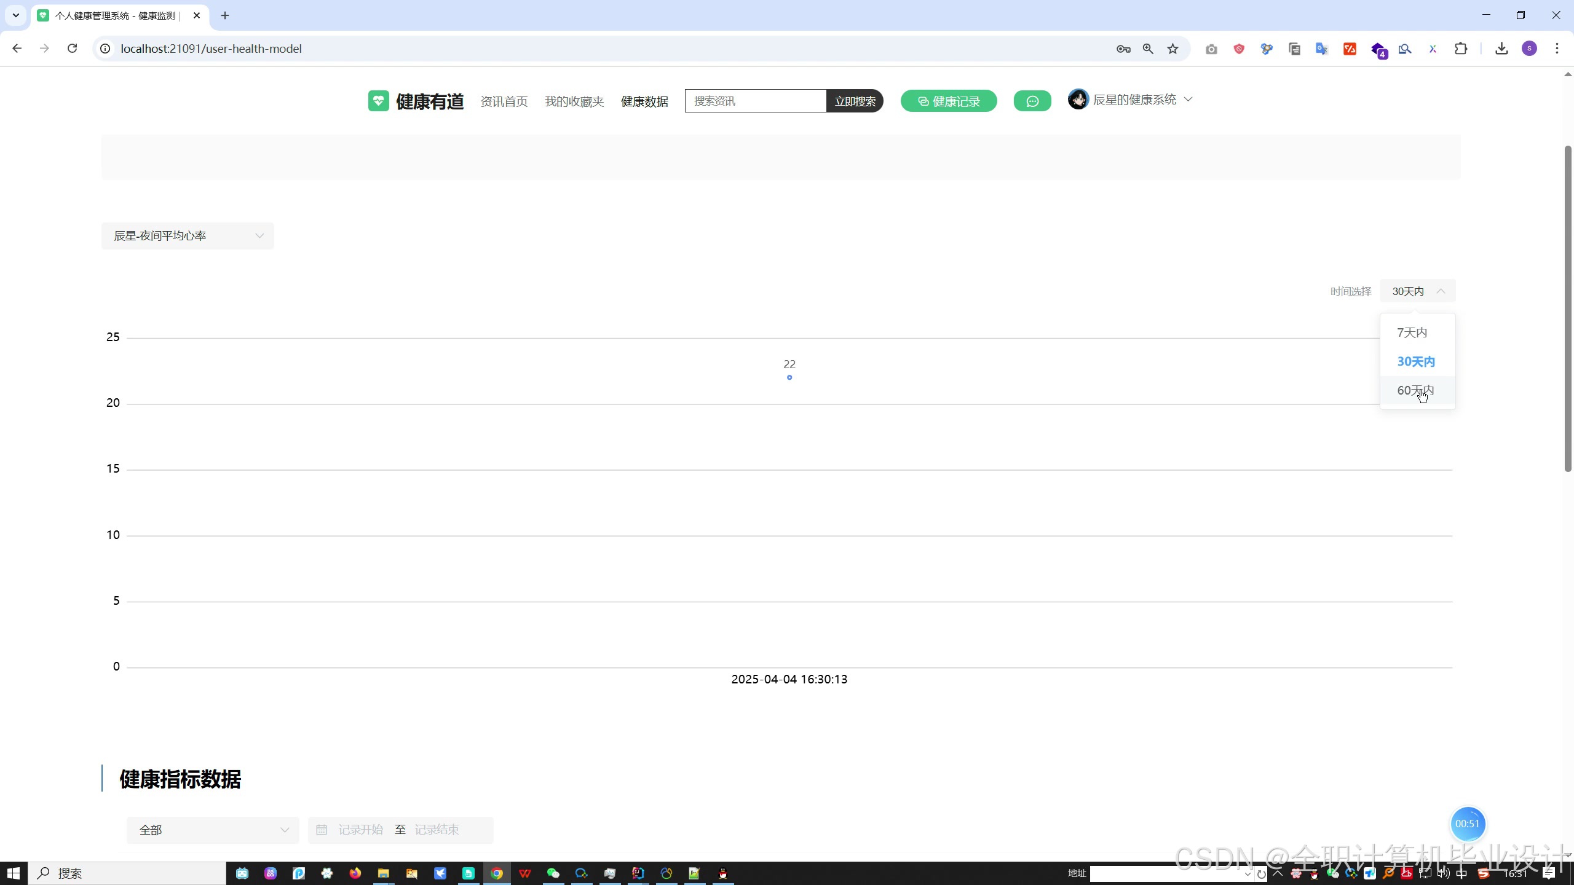This screenshot has width=1574, height=885.
Task: Bookmark this page with the star icon
Action: click(1173, 49)
